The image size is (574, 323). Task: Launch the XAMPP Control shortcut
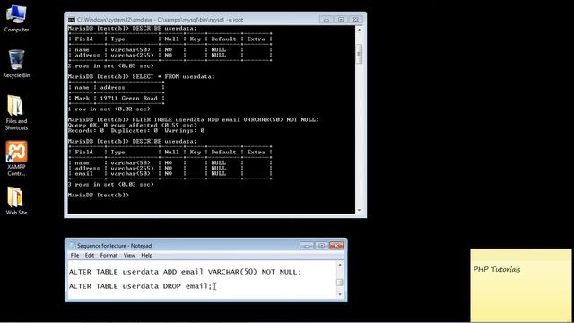point(16,159)
